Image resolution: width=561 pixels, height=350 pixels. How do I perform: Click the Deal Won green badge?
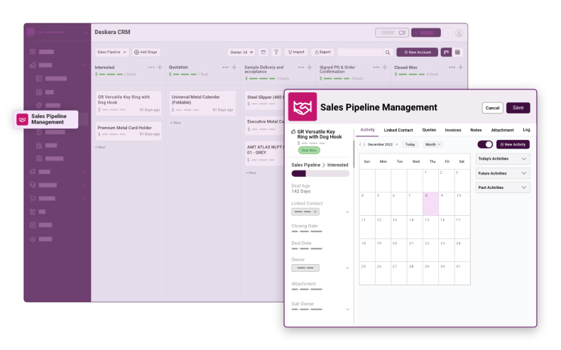tap(309, 151)
